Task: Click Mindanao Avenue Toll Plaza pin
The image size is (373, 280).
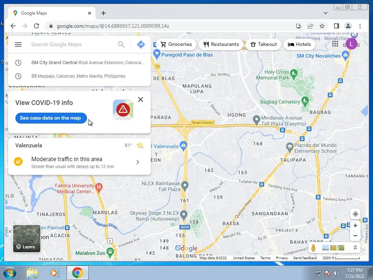Action: (x=256, y=120)
